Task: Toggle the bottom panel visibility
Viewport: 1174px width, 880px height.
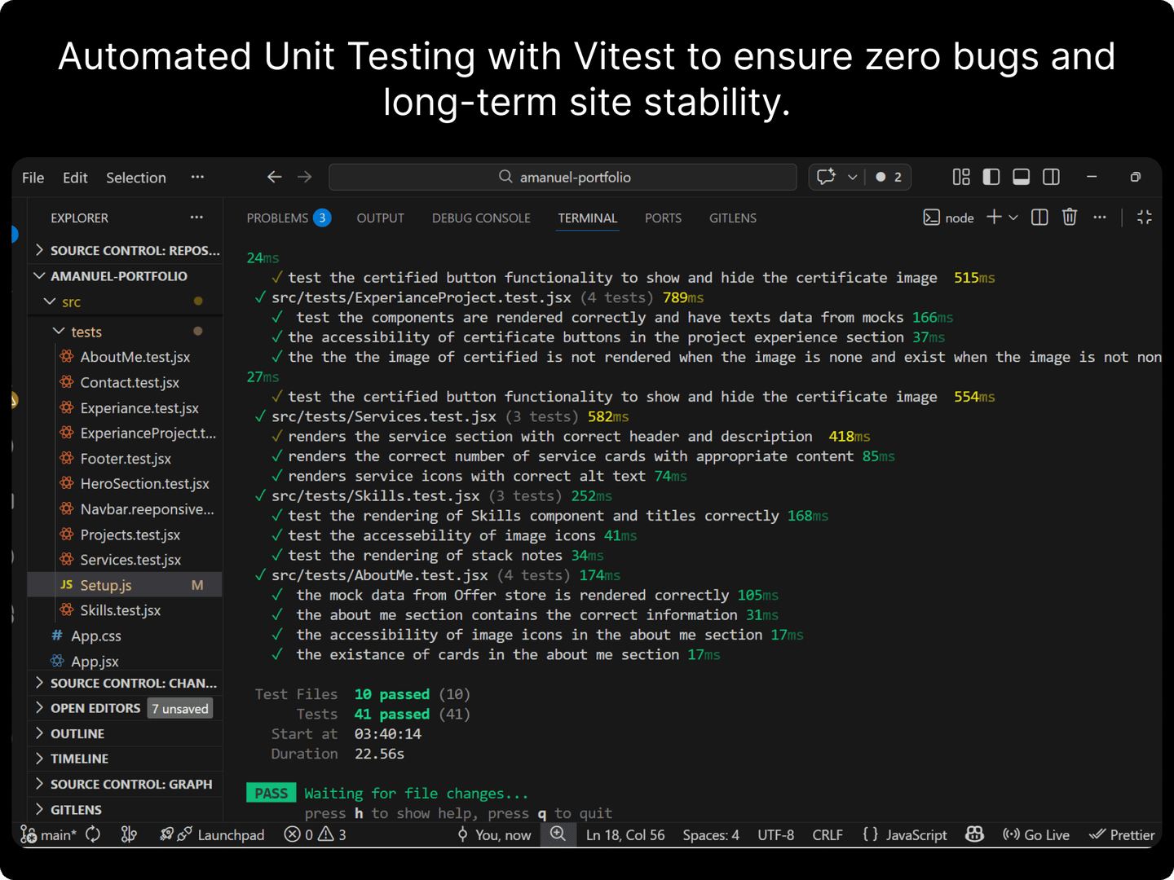Action: [1021, 177]
